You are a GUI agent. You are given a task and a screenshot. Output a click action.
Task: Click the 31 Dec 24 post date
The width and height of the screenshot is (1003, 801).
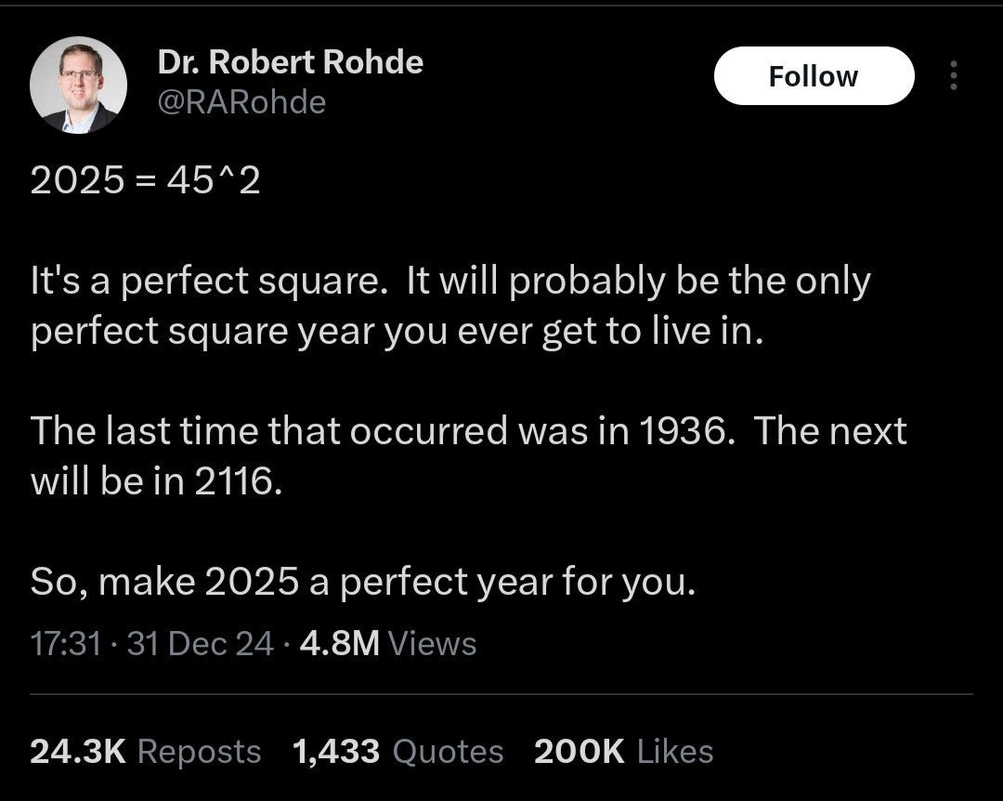(200, 643)
